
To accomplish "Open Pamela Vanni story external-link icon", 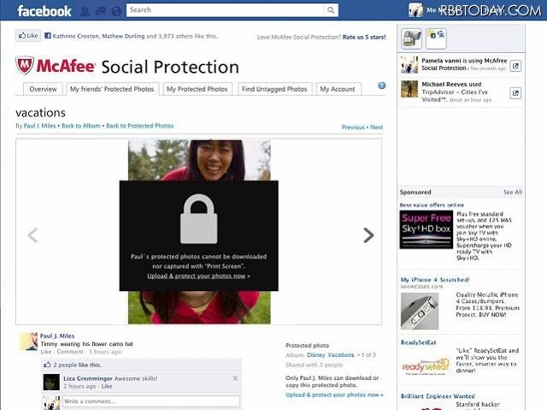I will (x=515, y=66).
